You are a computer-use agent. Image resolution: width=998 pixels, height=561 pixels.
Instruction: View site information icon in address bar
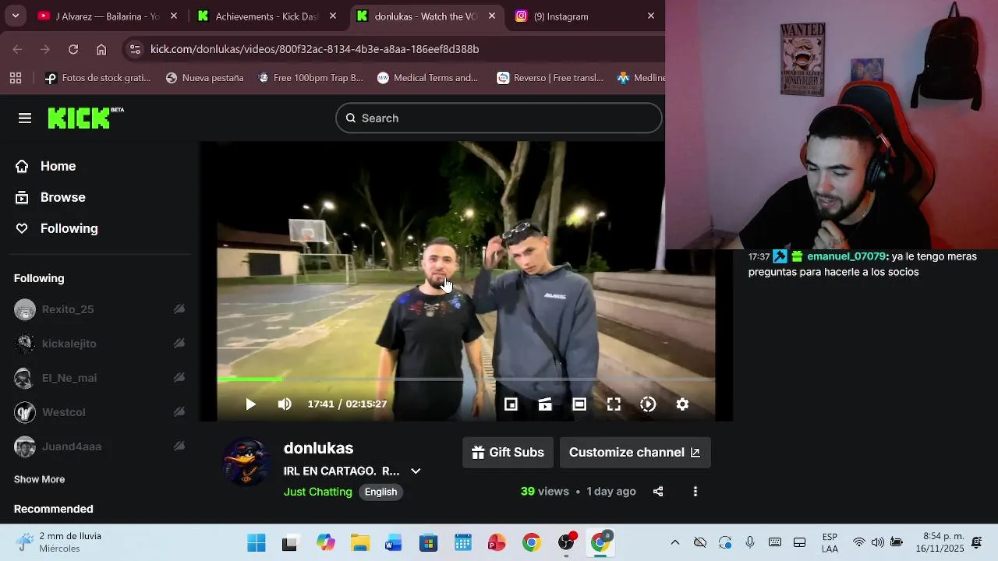click(x=135, y=49)
